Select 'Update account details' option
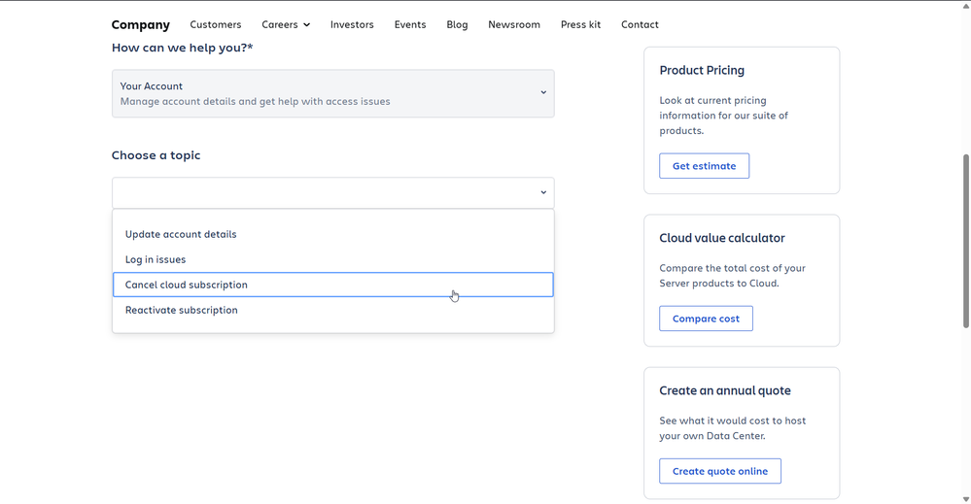Screen dimensions: 971x504 coord(181,234)
